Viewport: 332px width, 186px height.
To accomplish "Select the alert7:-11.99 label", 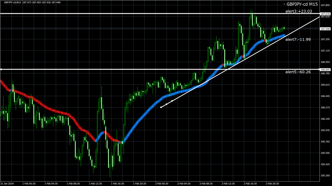I will pos(298,39).
